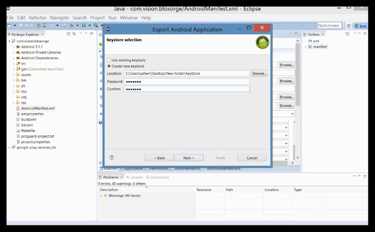Expand the manifest node in Outline
The image size is (375, 232).
tap(305, 47)
